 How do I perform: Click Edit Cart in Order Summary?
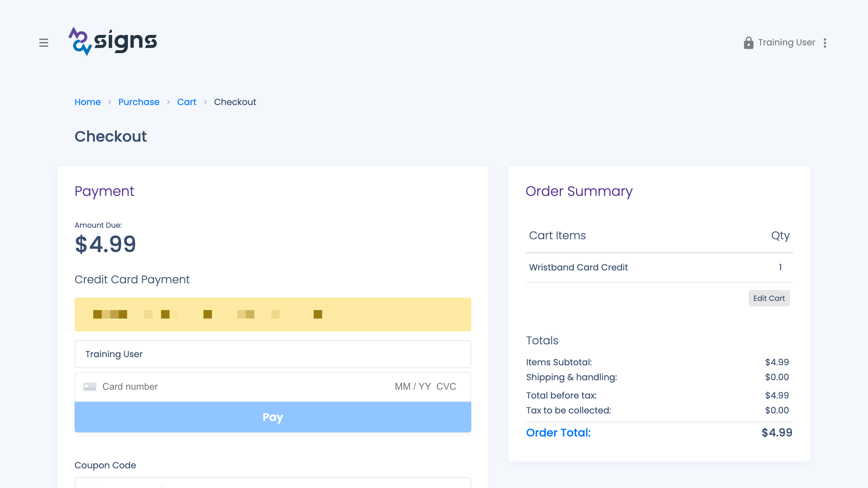pyautogui.click(x=769, y=298)
